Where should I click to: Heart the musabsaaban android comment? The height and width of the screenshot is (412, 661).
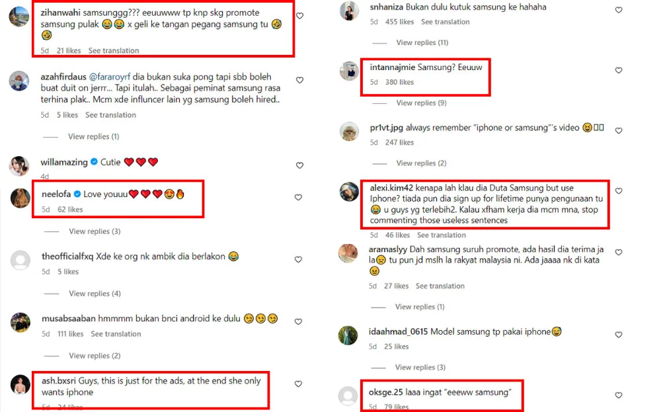tap(299, 322)
